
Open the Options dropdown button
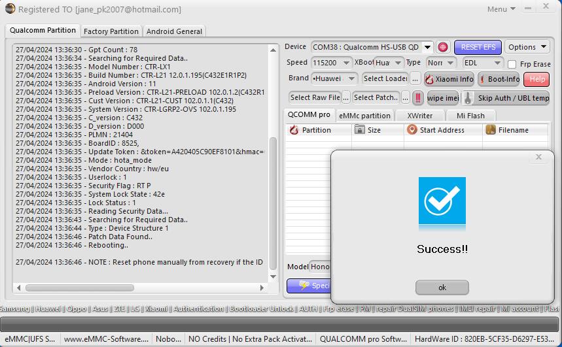click(x=527, y=47)
